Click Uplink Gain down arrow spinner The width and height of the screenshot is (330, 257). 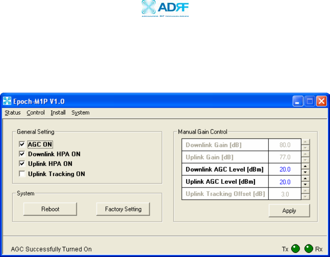pyautogui.click(x=306, y=160)
